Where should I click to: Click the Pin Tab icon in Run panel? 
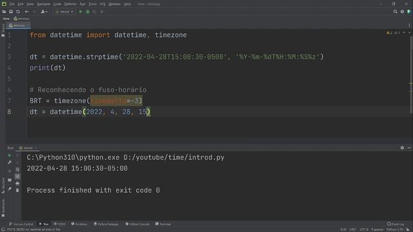(x=10, y=189)
